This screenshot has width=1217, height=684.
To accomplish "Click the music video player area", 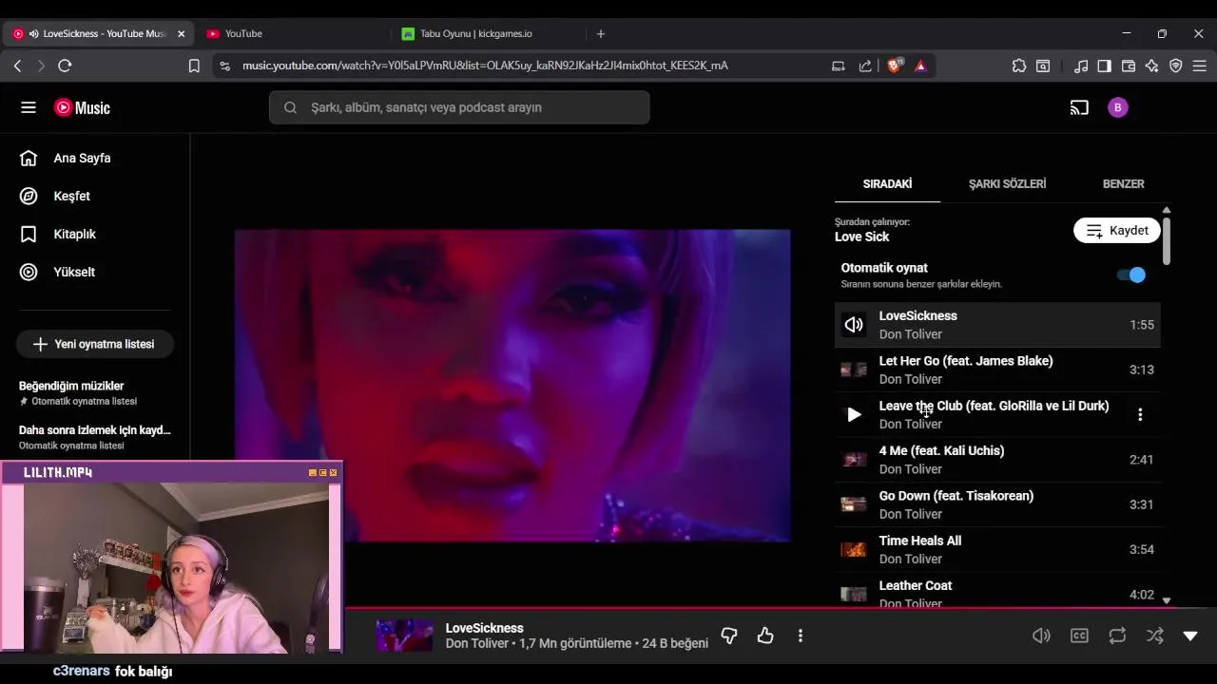I will tap(512, 386).
